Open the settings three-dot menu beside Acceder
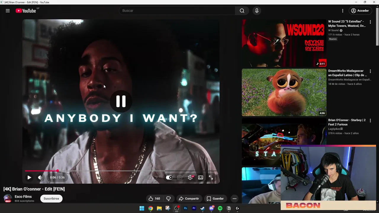Viewport: 379px width, 213px height. click(343, 11)
